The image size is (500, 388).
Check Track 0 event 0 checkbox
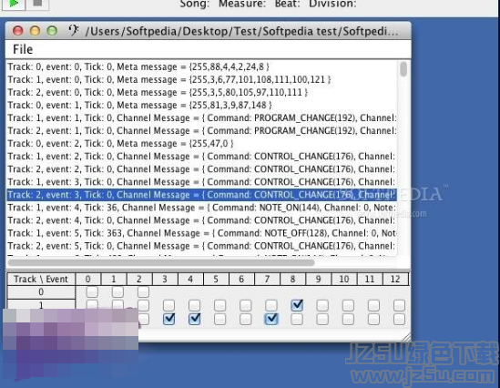point(92,291)
